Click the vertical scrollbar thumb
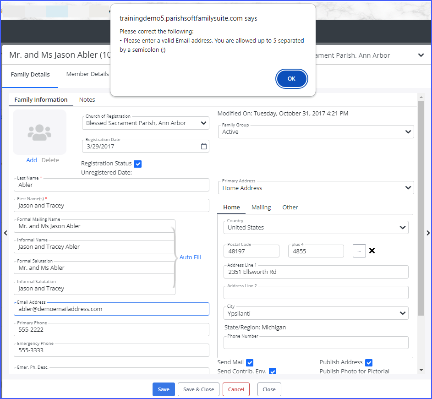The image size is (432, 399). click(421, 208)
